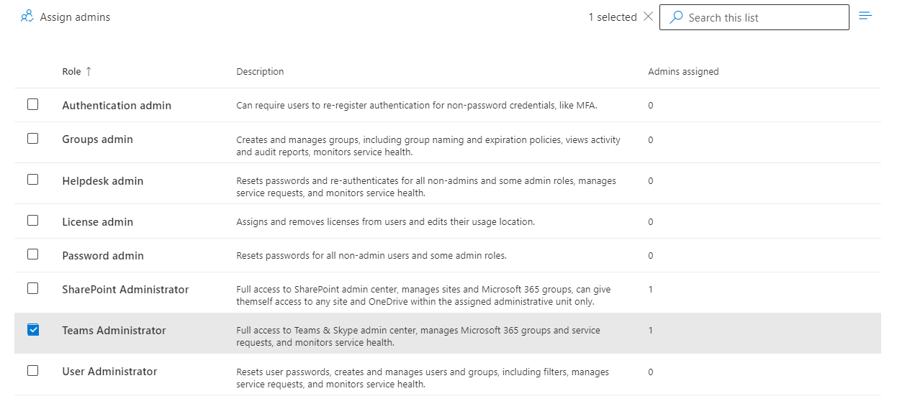Click the search magnifier icon
The width and height of the screenshot is (897, 414).
(x=676, y=17)
